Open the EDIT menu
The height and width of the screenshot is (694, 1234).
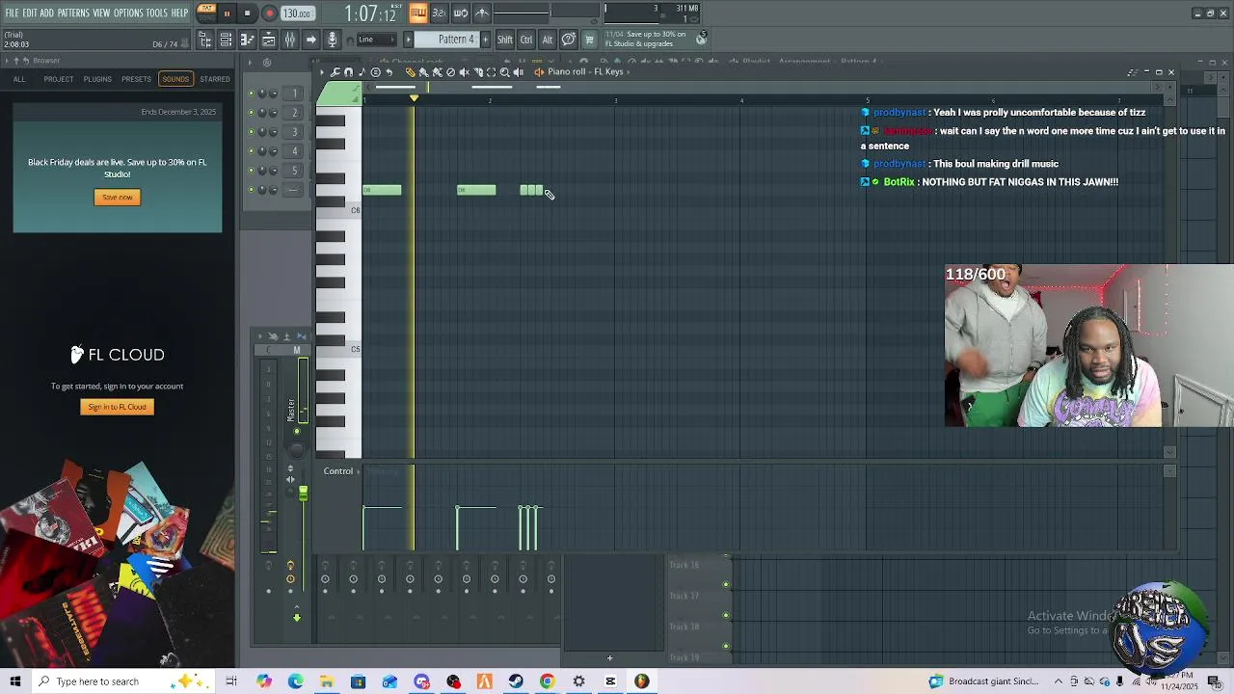point(30,13)
